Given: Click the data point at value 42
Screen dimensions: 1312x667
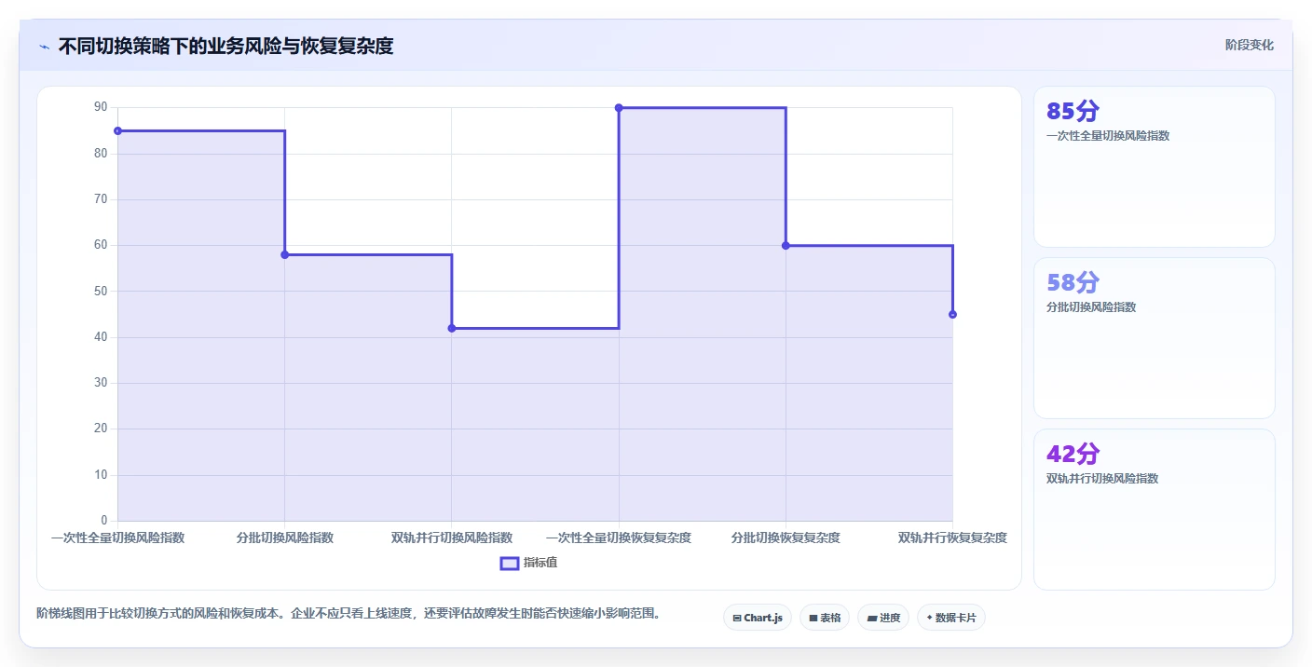Looking at the screenshot, I should [452, 328].
